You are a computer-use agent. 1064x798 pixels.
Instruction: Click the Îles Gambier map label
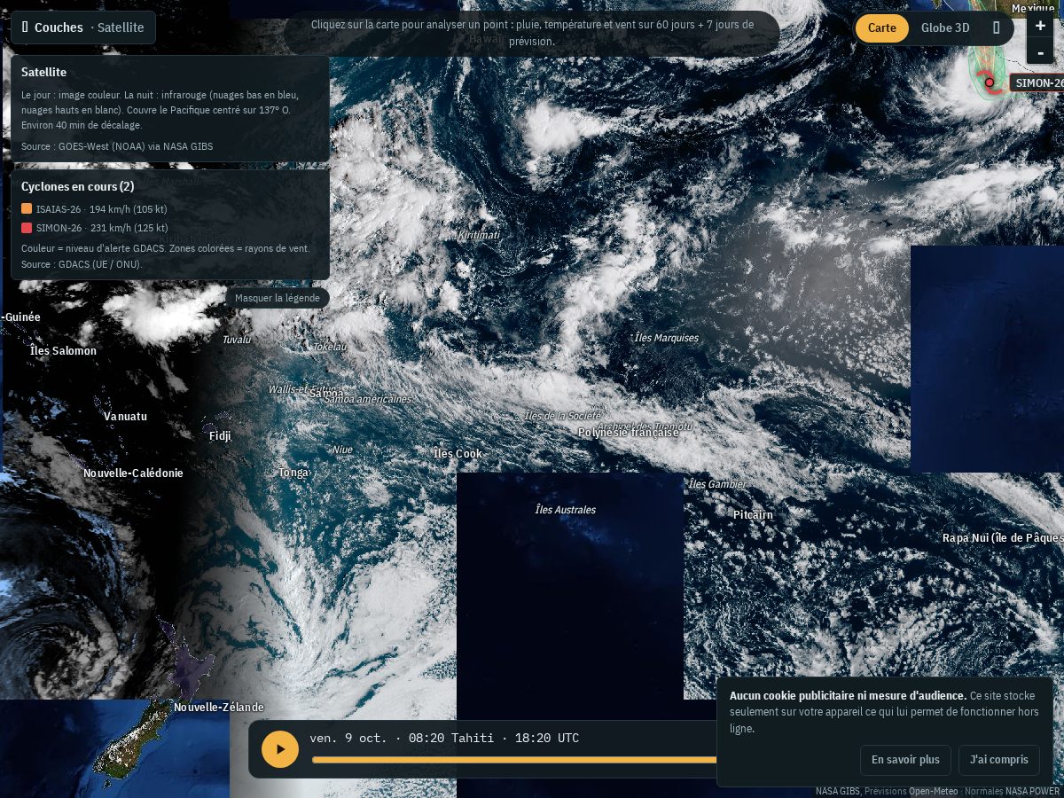(717, 484)
